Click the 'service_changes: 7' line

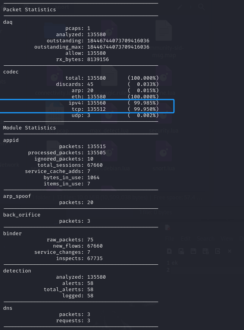pyautogui.click(x=62, y=252)
